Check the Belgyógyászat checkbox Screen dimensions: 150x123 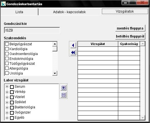tap(7, 44)
